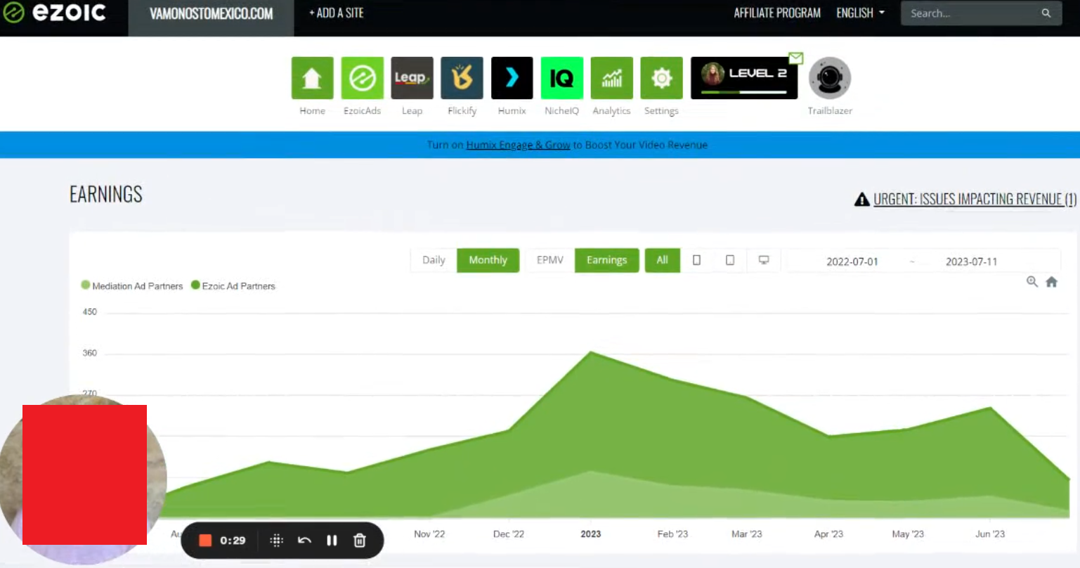Show Earnings metric in chart

(606, 260)
